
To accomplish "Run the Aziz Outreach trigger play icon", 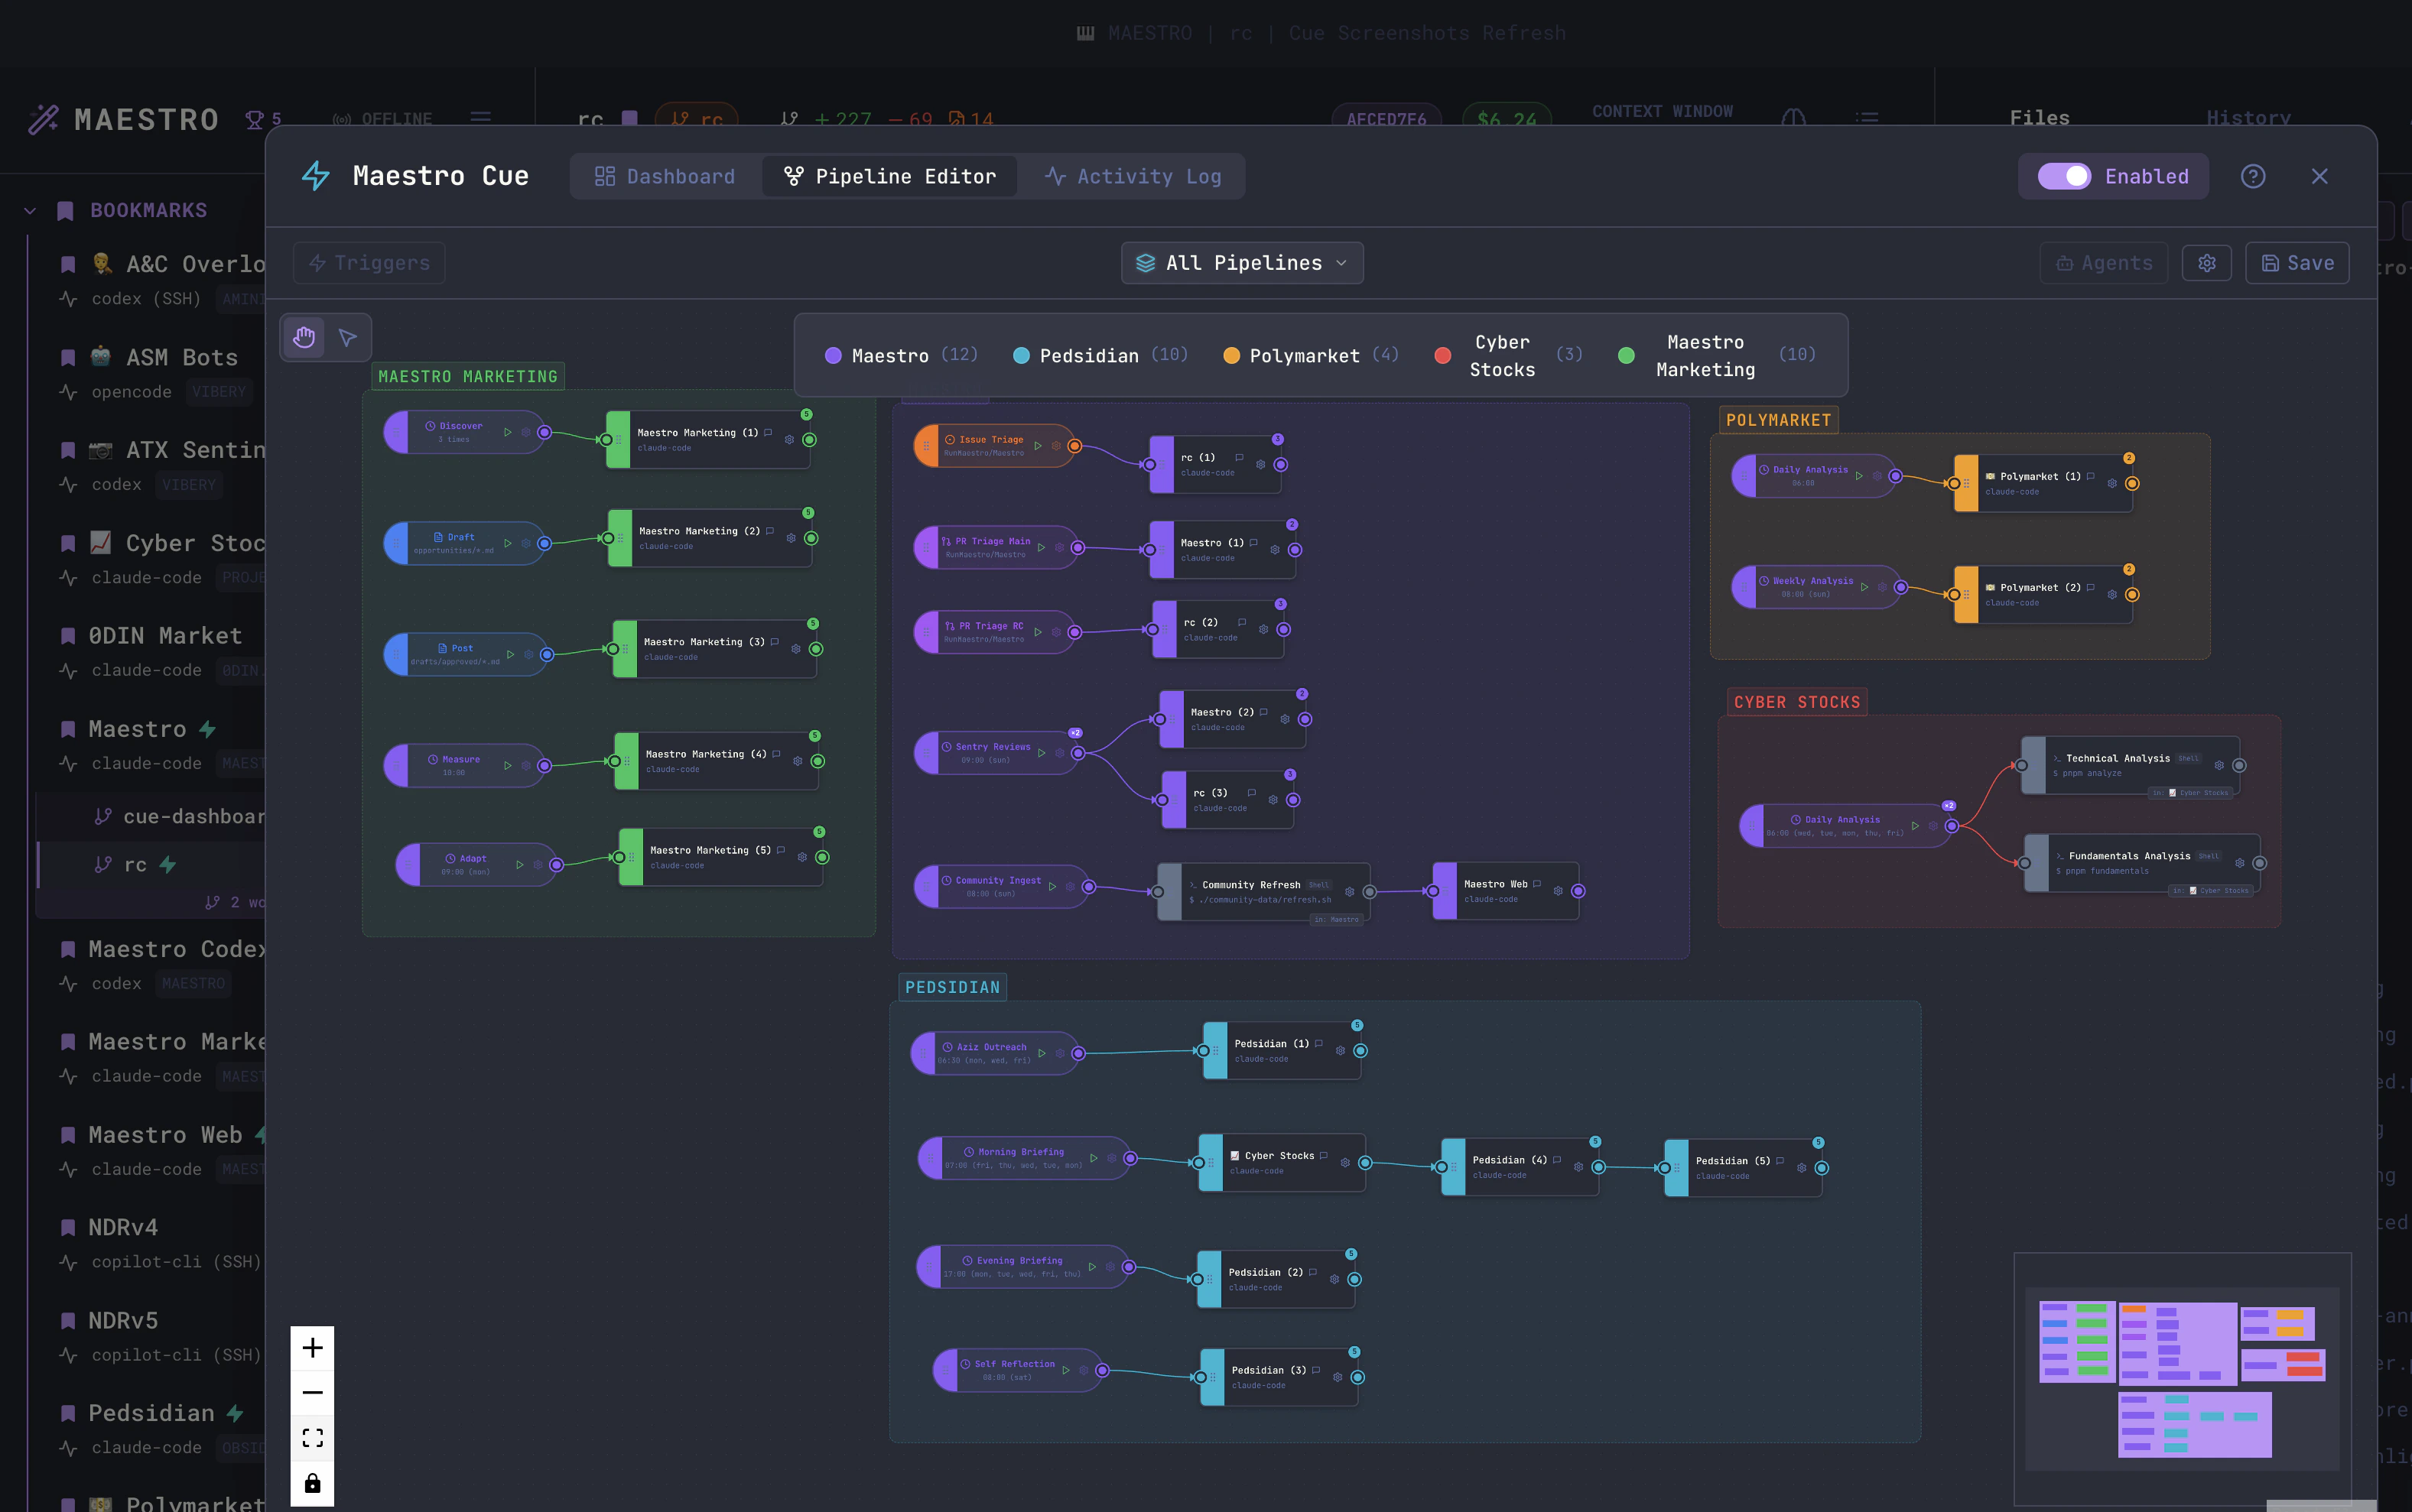I will pos(1042,1053).
